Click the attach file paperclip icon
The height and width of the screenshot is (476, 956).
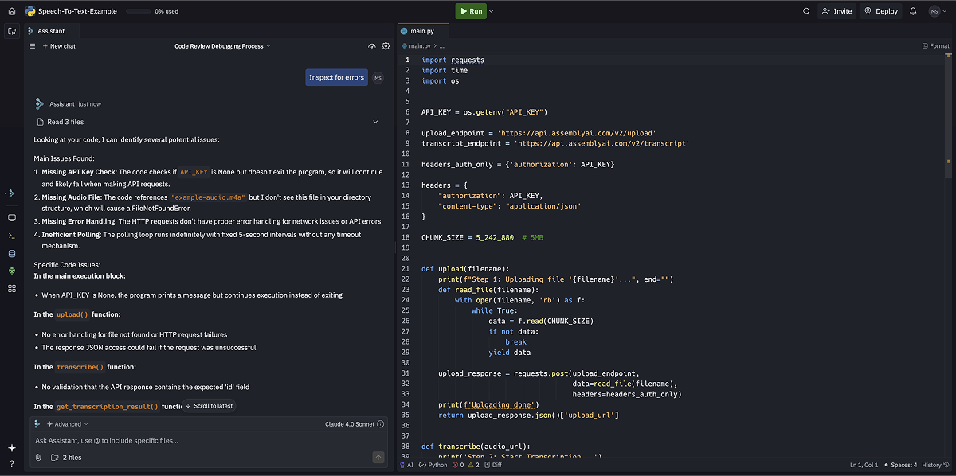38,458
